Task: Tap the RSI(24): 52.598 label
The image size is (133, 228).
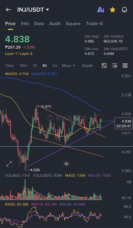Action: pyautogui.click(x=72, y=204)
